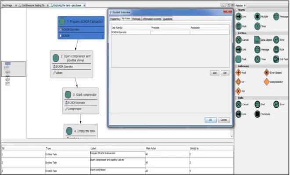Open the Questions tab
290x175 pixels.
(168, 19)
